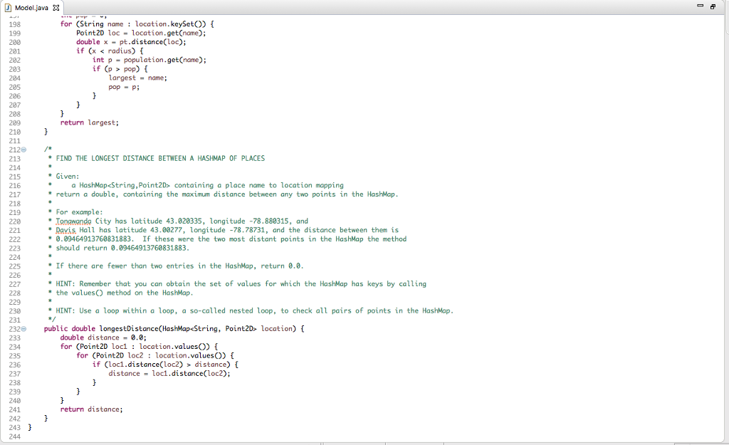Image resolution: width=729 pixels, height=445 pixels.
Task: Click the Java file icon on Model.java tab
Action: 7,7
